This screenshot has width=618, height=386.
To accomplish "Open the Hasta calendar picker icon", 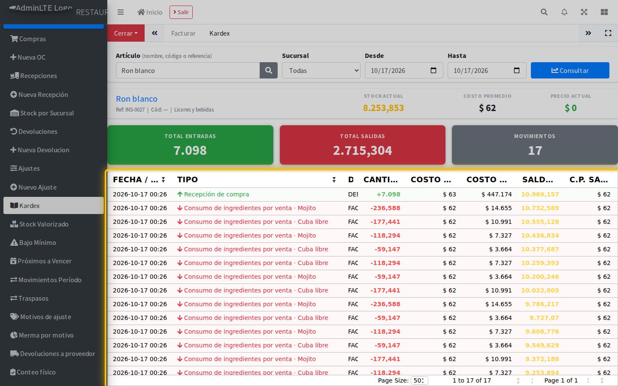I will click(517, 70).
